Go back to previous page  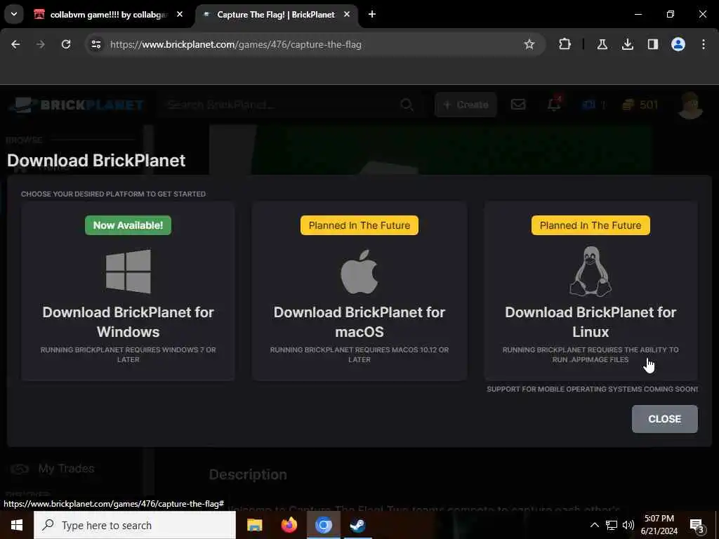pyautogui.click(x=15, y=44)
